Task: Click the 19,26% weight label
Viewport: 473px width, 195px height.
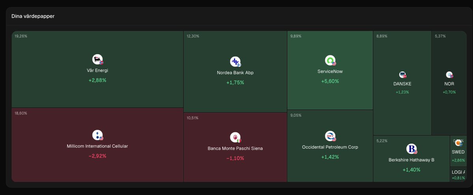Action: [x=21, y=36]
